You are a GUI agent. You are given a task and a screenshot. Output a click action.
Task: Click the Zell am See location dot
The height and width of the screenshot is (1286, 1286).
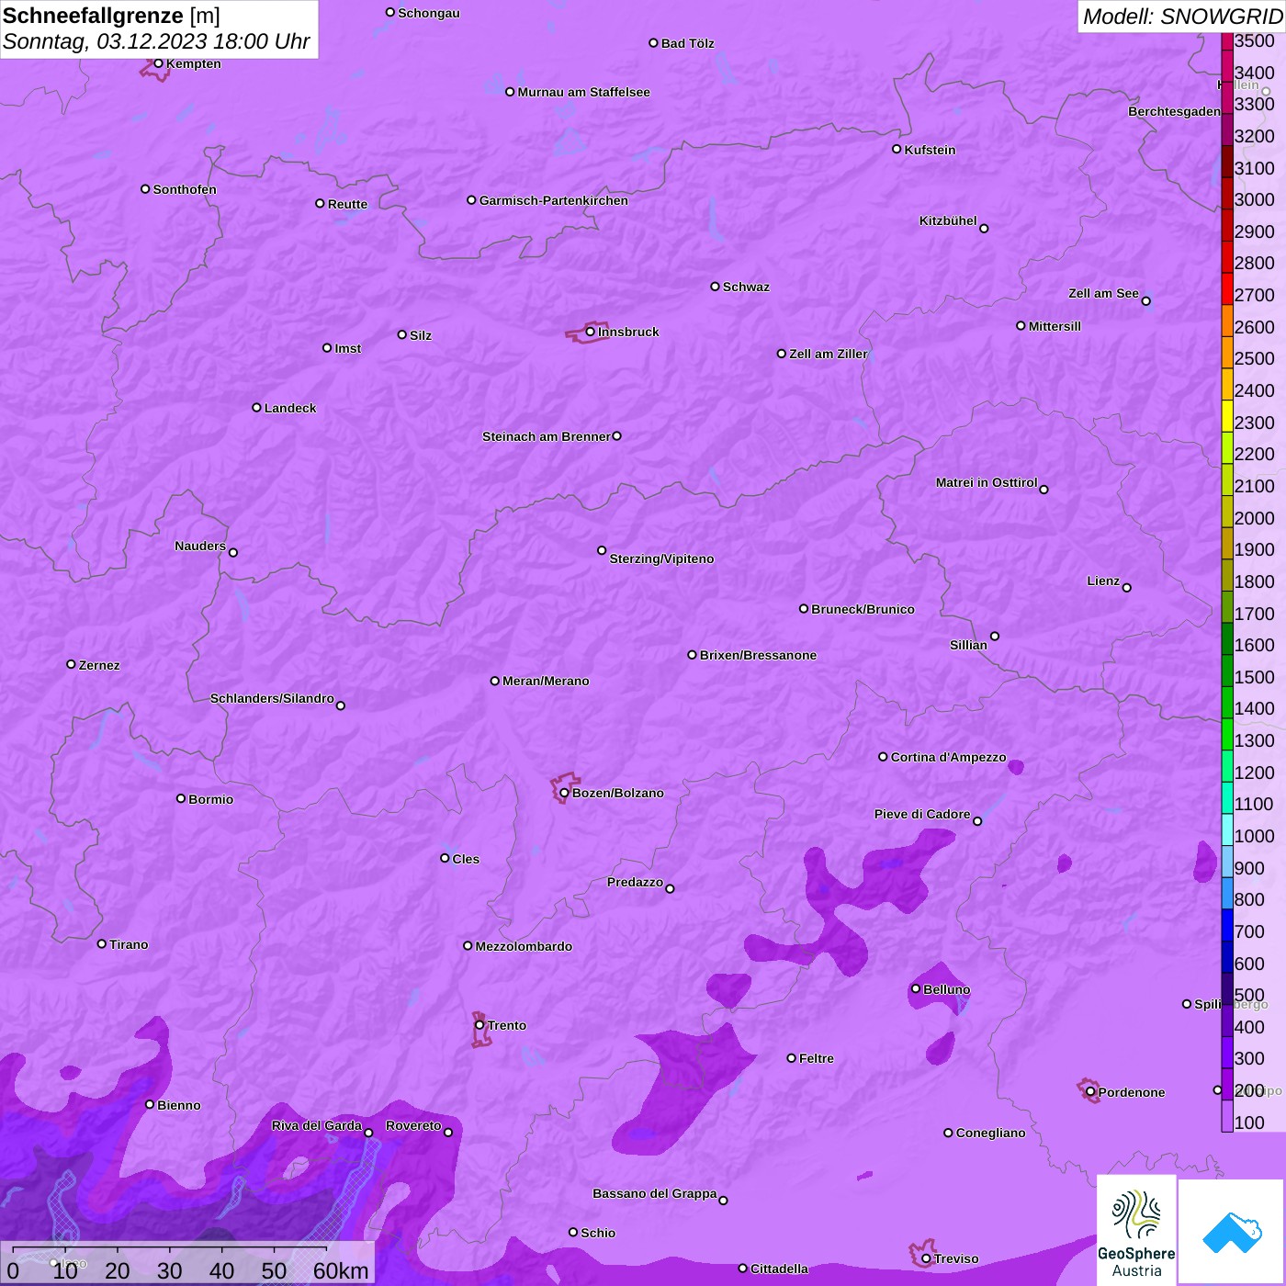1145,300
